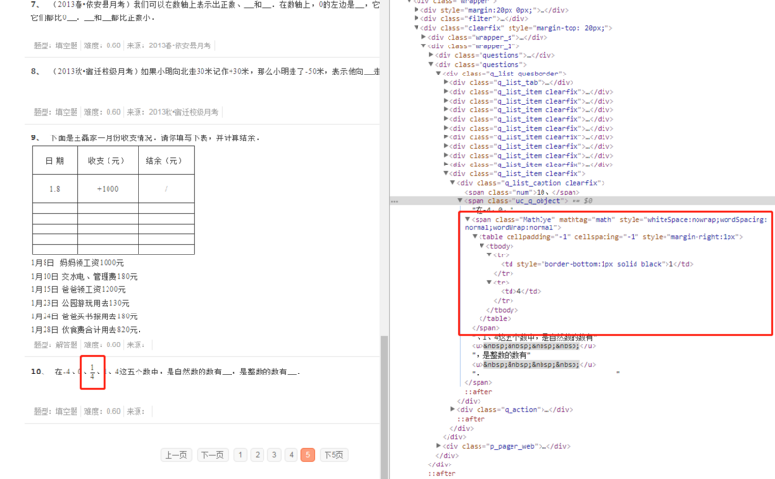Collapse the "q_list quesborder" div node
Image resolution: width=775 pixels, height=479 pixels.
(439, 74)
